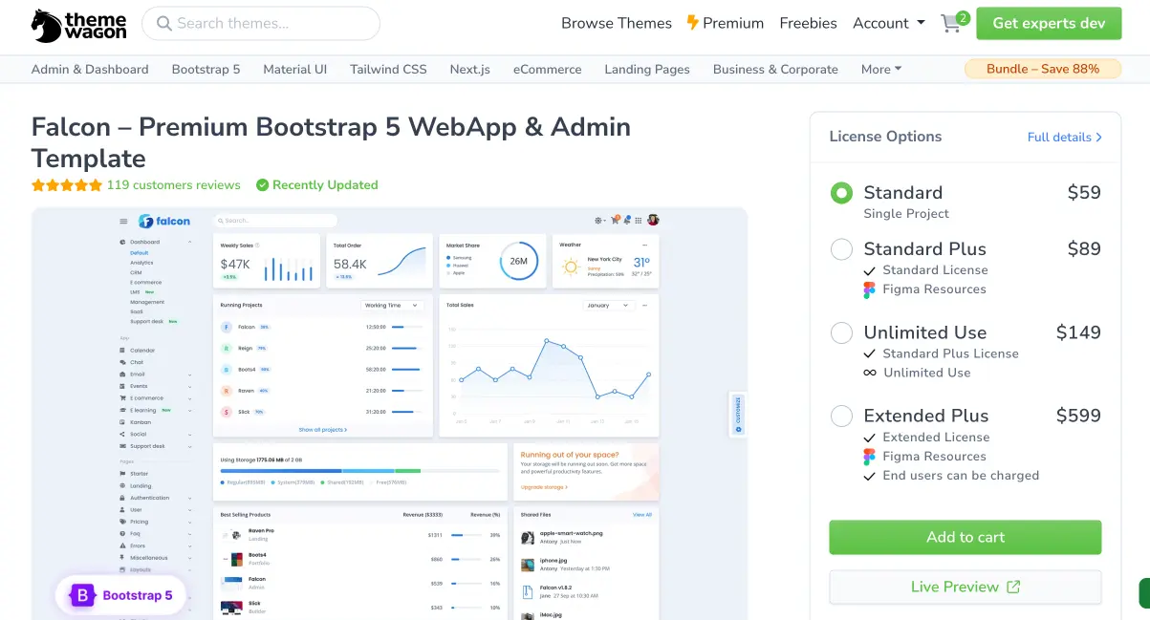Open Full details license link

[x=1065, y=138]
